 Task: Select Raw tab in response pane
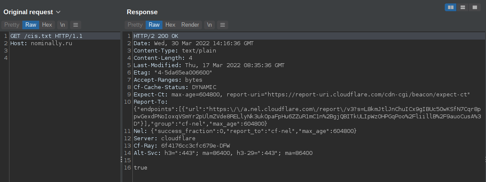click(154, 25)
